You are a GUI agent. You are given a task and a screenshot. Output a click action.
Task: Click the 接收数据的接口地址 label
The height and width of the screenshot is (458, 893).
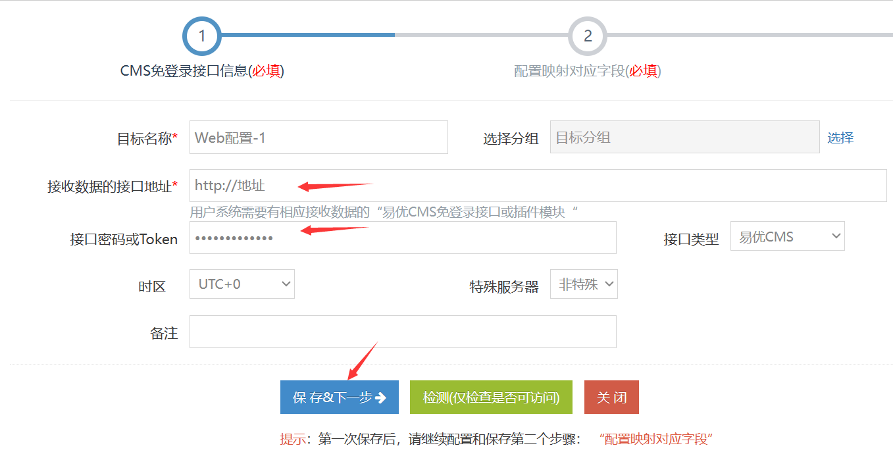(x=113, y=187)
